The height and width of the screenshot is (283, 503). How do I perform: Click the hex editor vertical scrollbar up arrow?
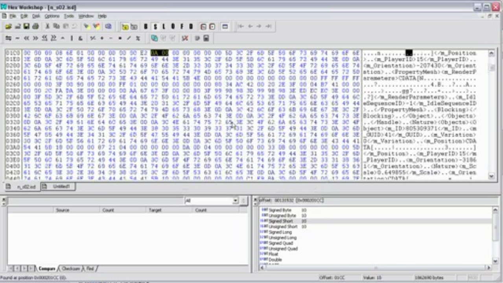pyautogui.click(x=491, y=53)
